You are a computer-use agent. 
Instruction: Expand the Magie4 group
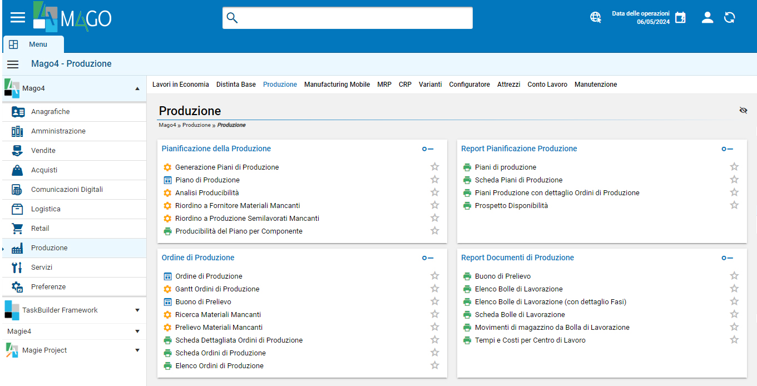coord(137,331)
